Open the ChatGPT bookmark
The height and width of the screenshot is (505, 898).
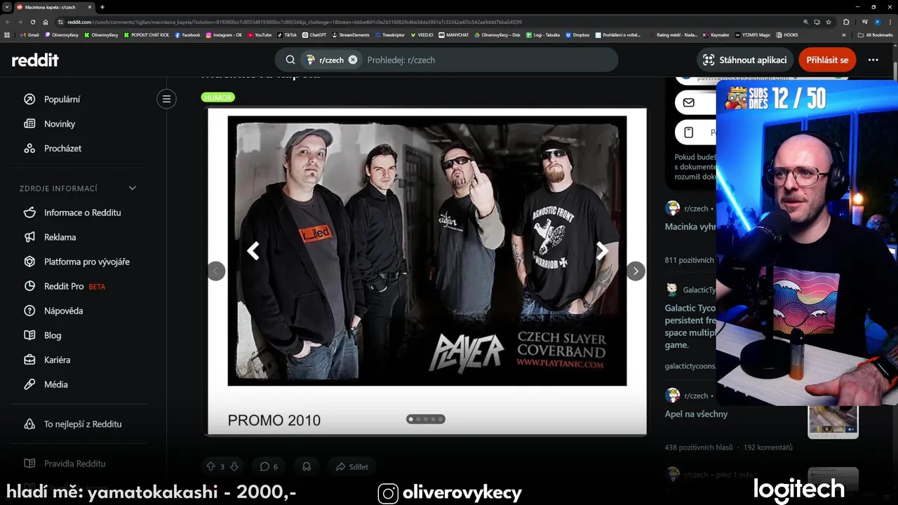[x=314, y=34]
